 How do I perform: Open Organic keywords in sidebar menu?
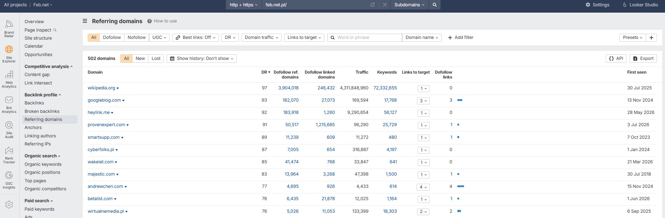43,164
